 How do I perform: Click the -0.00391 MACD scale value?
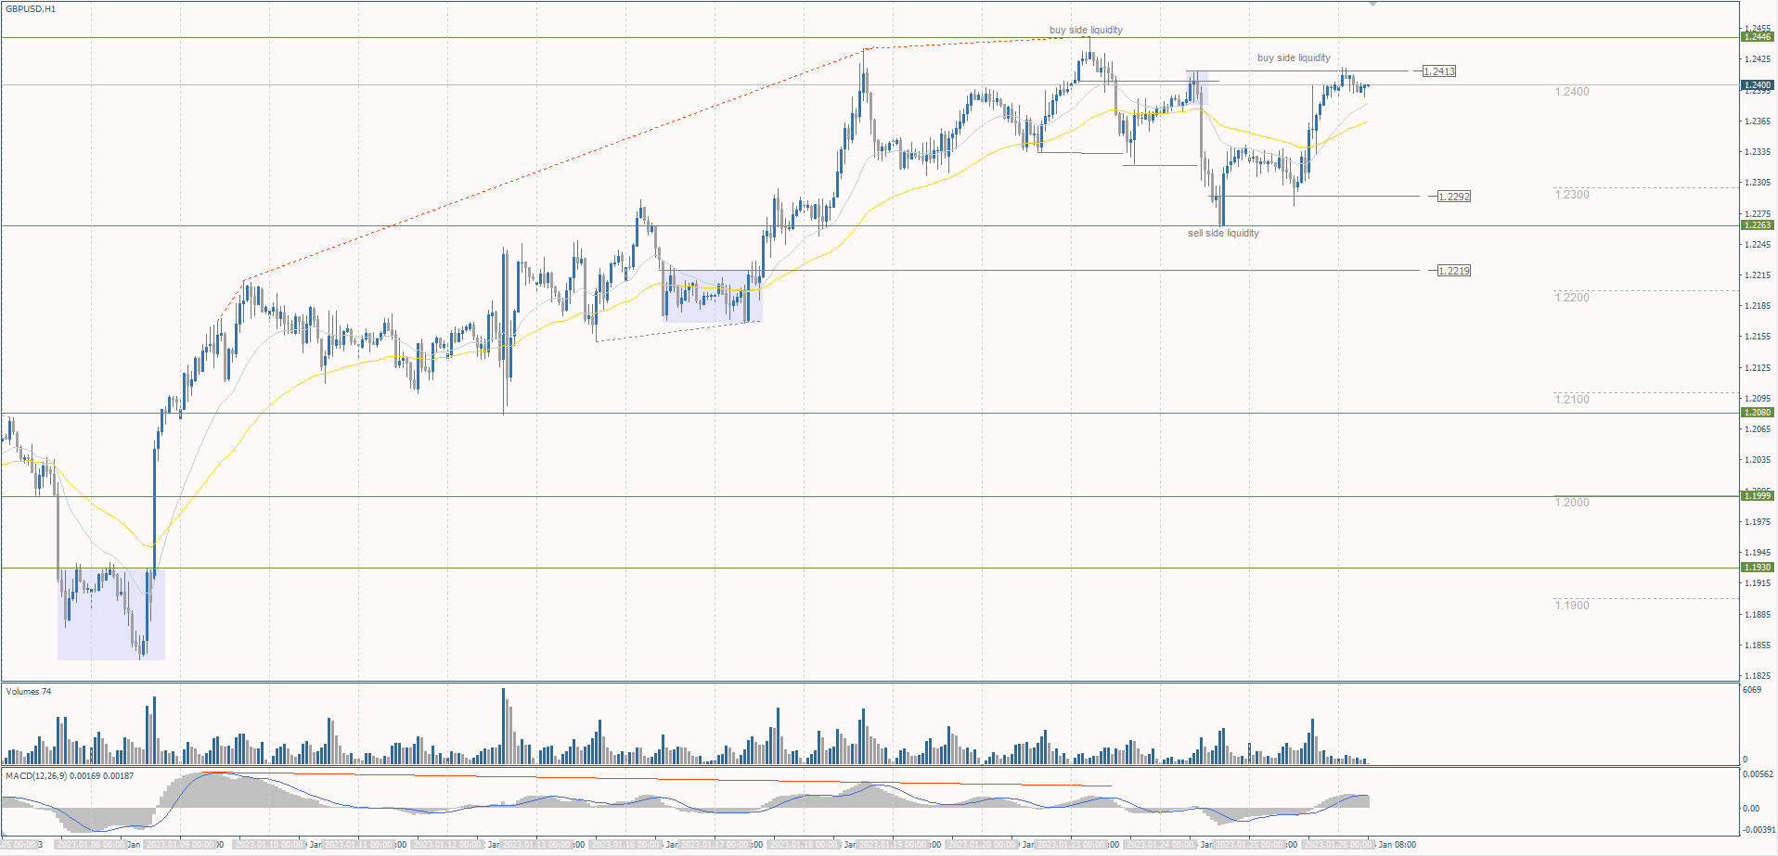coord(1759,830)
